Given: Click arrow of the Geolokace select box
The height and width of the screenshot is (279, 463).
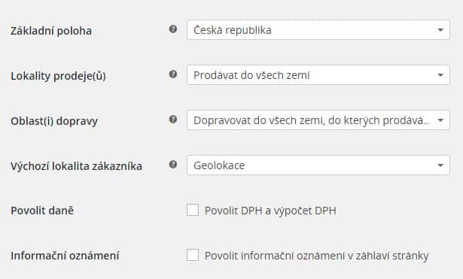Looking at the screenshot, I should (440, 165).
